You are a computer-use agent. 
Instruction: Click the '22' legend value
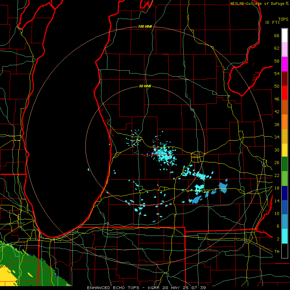[277, 175]
